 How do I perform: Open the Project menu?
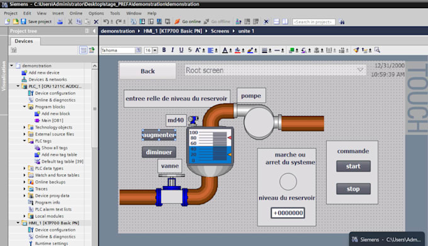(11, 13)
